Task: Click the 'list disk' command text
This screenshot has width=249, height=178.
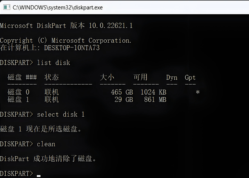Action: [53, 63]
